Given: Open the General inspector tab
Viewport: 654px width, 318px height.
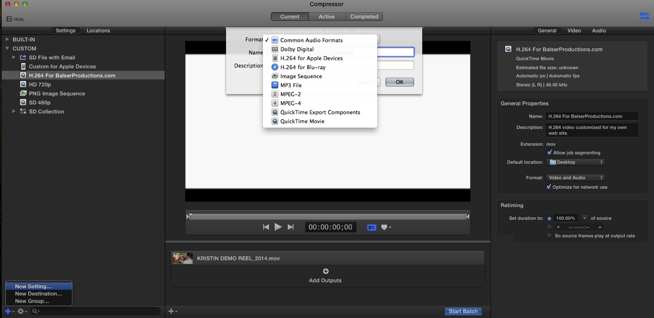Looking at the screenshot, I should tap(547, 30).
